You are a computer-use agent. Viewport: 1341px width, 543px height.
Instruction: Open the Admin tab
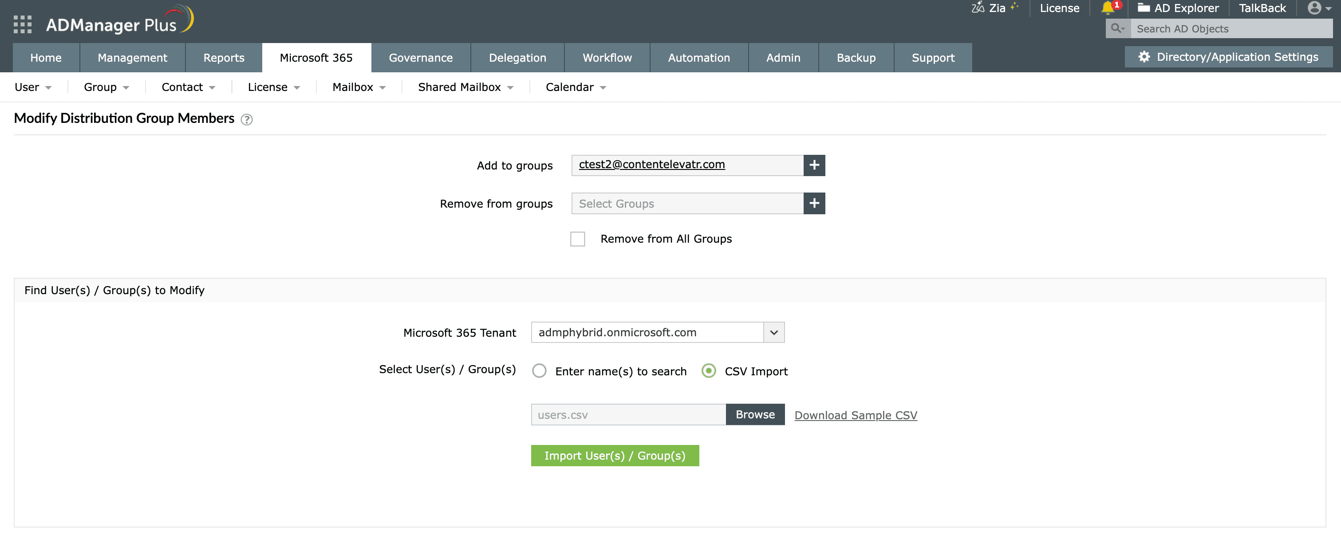click(x=783, y=57)
